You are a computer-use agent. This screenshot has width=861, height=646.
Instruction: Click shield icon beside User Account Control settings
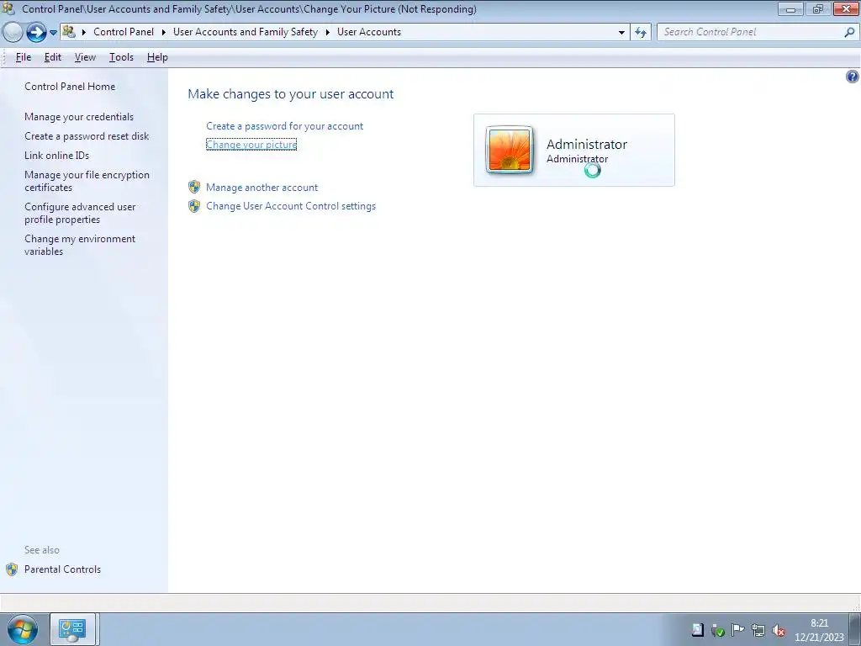click(194, 206)
